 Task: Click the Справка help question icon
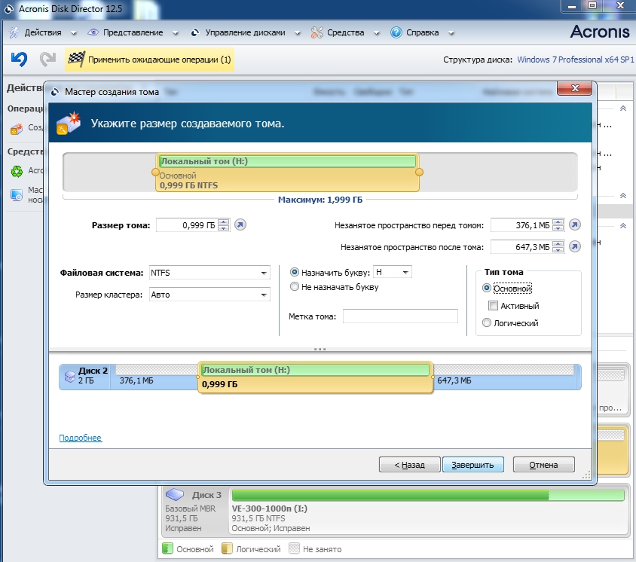[396, 32]
